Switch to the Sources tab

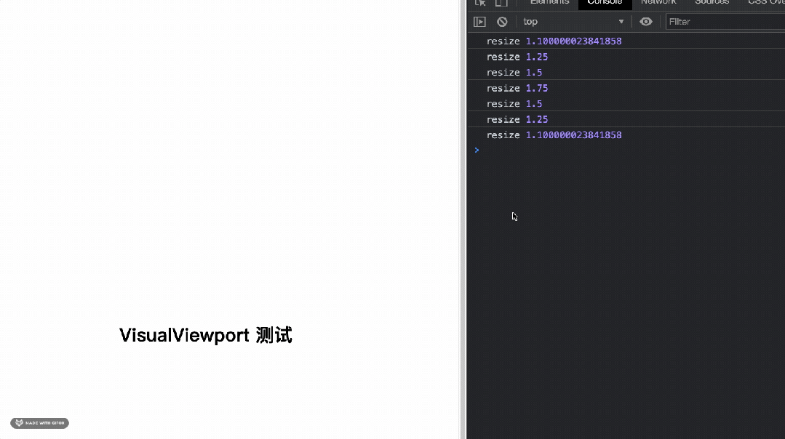click(712, 3)
